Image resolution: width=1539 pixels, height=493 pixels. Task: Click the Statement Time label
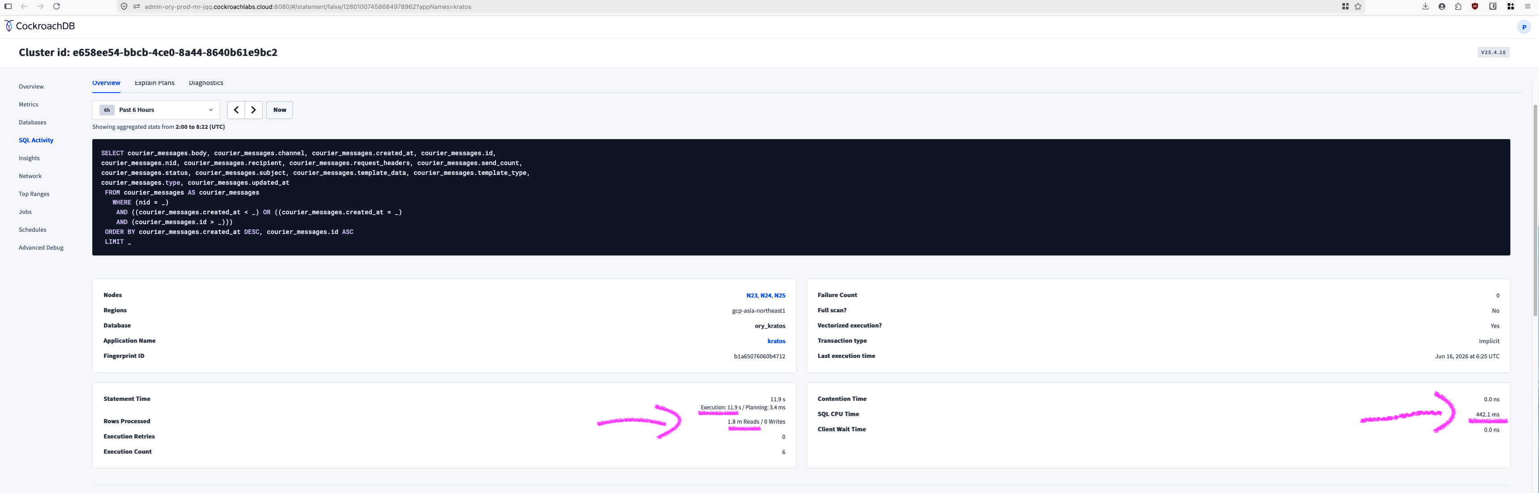point(127,399)
